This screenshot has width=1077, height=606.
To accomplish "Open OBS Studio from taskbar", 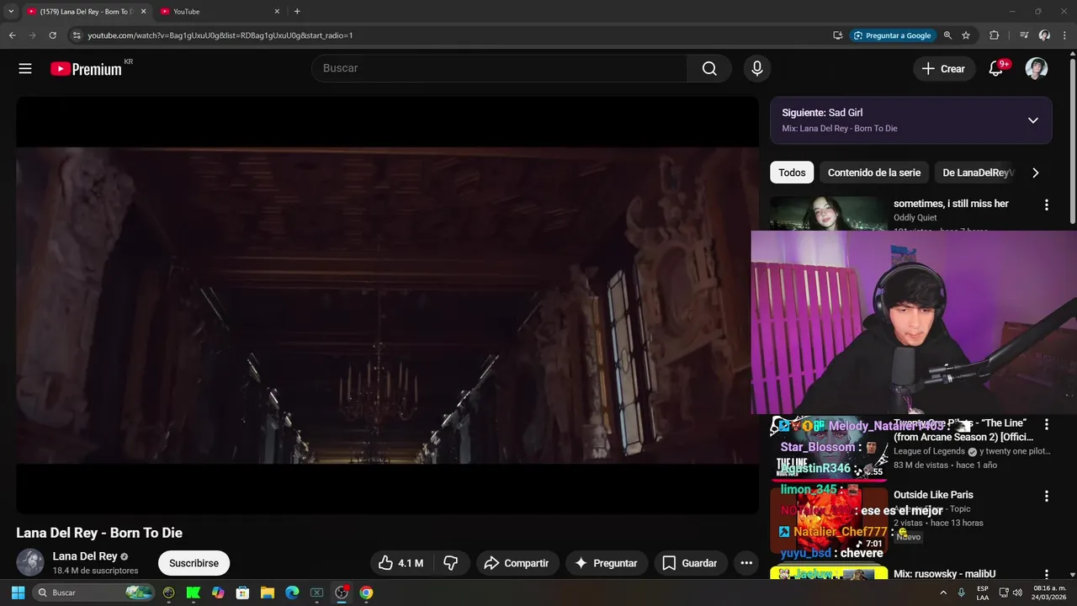I will click(x=342, y=593).
